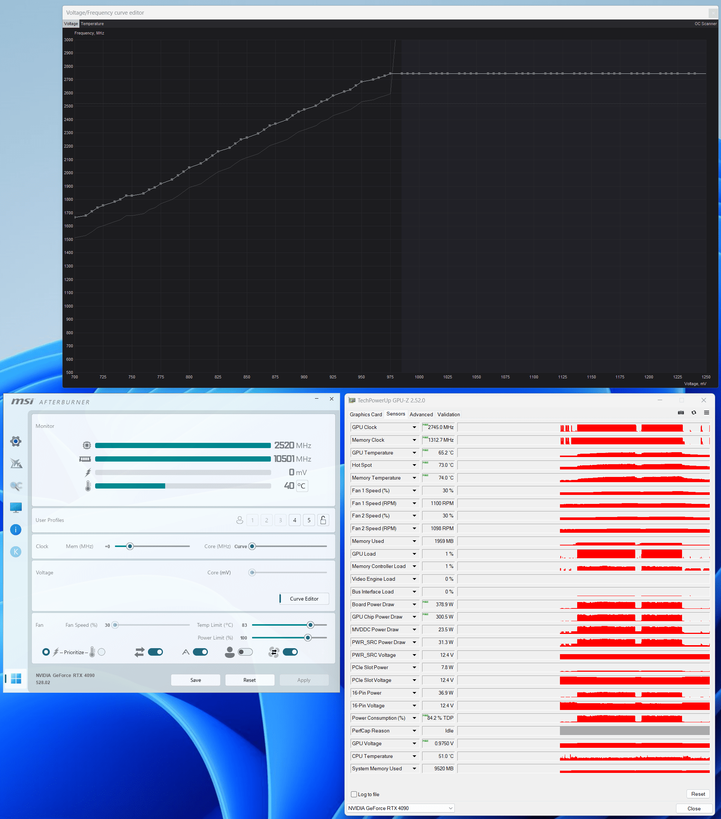
Task: Toggle the auto fan switch
Action: click(200, 652)
